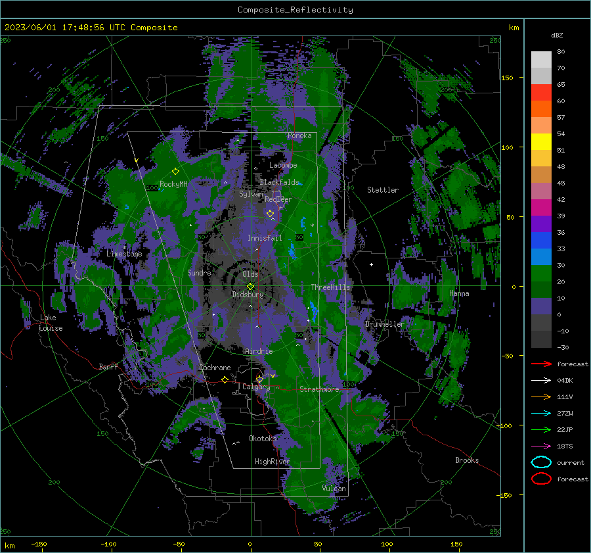Image resolution: width=591 pixels, height=553 pixels.
Task: Click the magenta 18TS arrow icon
Action: [x=541, y=446]
